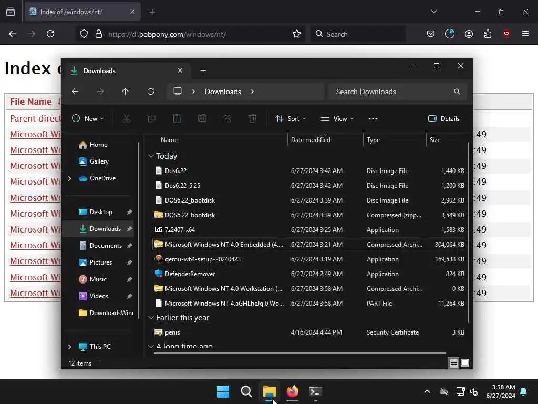Viewport: 538px width, 404px height.
Task: Open Firefox list all tabs dropdown
Action: pos(433,12)
